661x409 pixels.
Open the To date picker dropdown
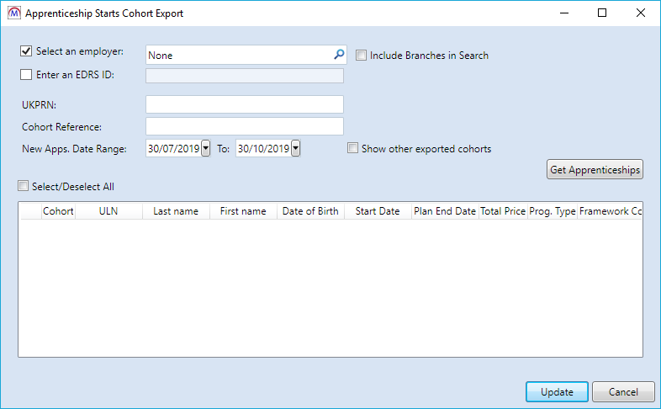tap(295, 149)
